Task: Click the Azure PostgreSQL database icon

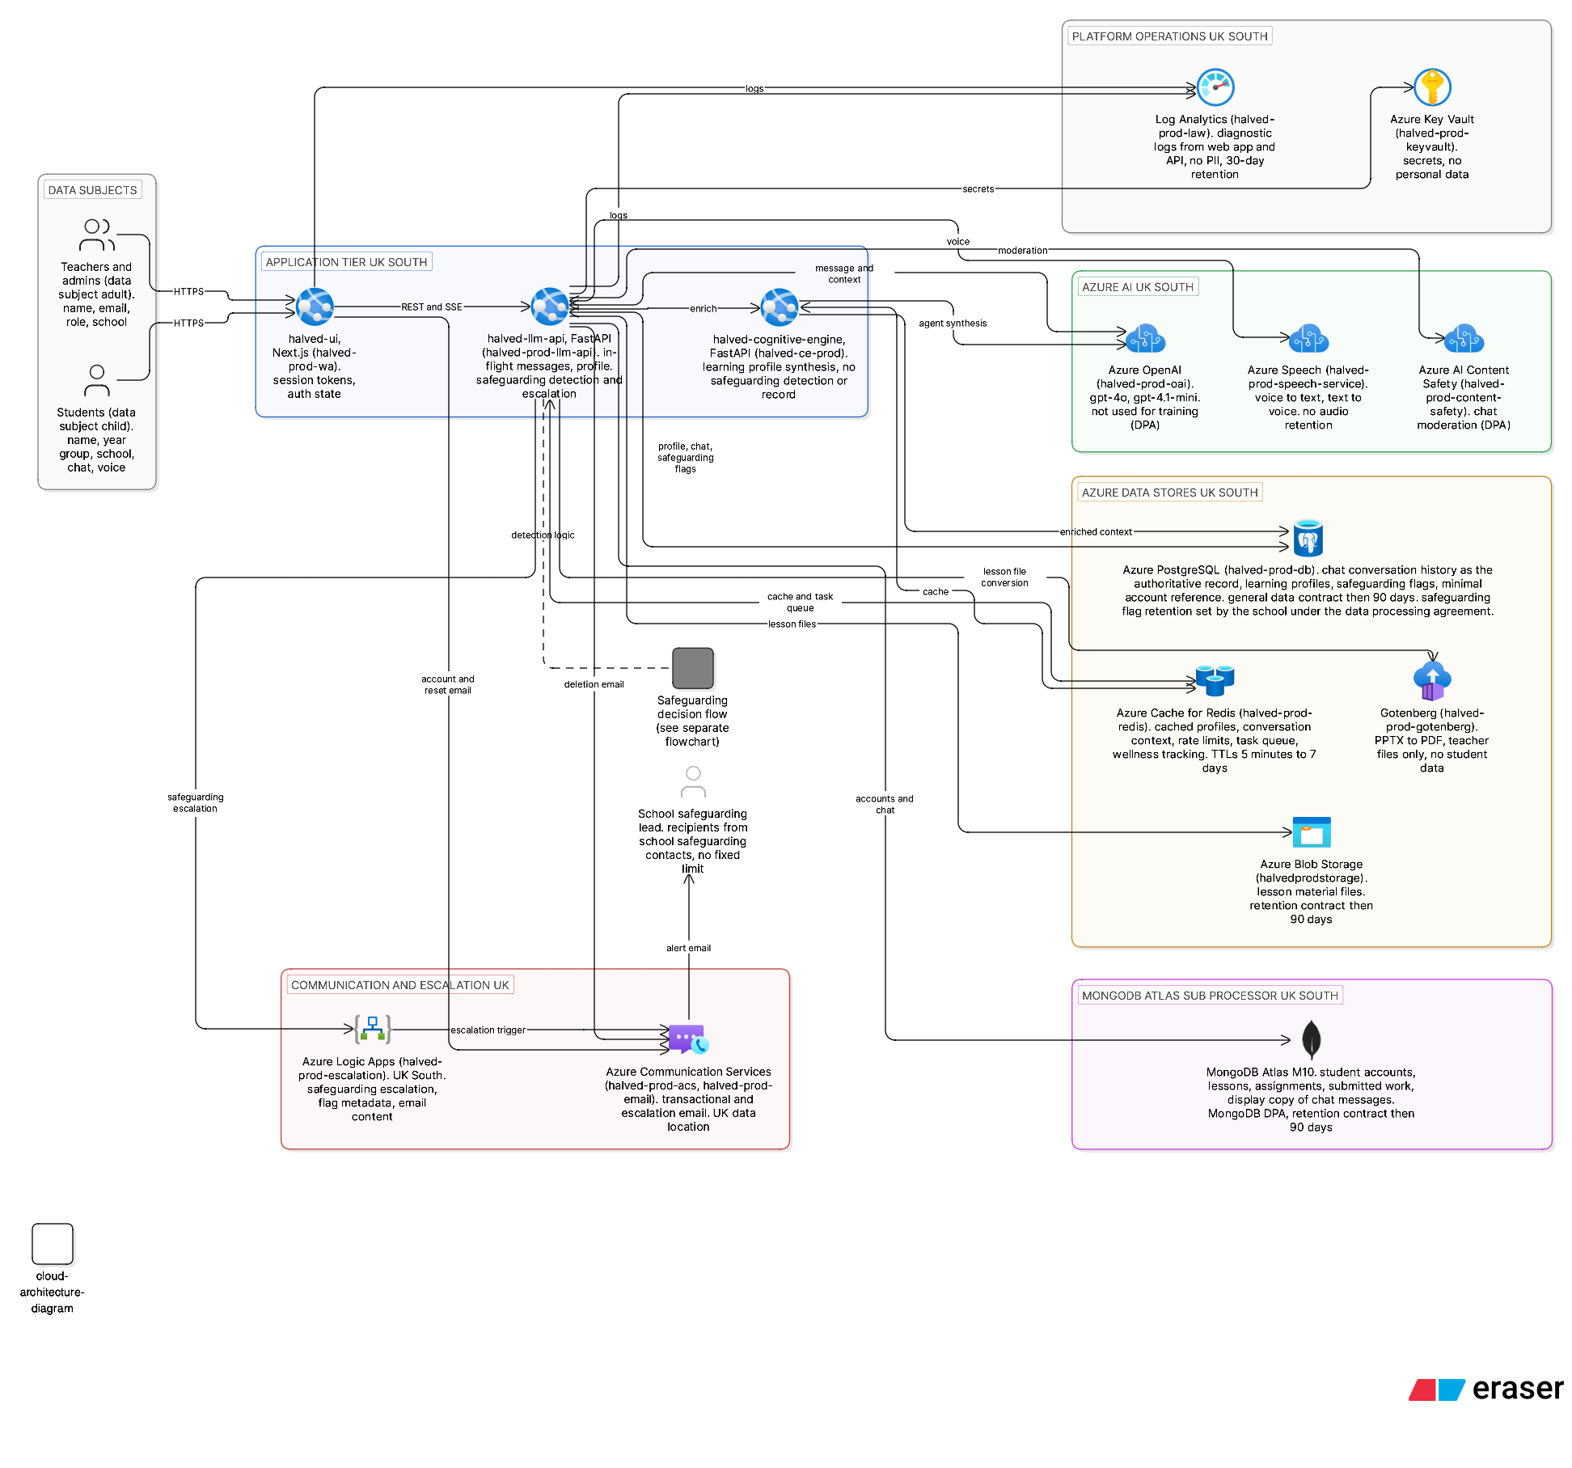Action: [1308, 539]
